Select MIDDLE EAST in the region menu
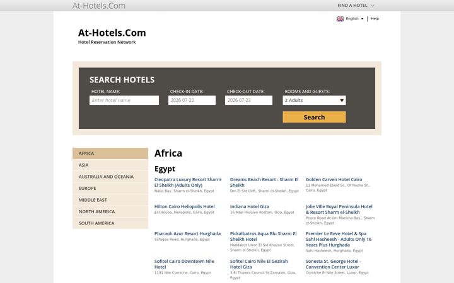The image size is (454, 283). coord(110,200)
